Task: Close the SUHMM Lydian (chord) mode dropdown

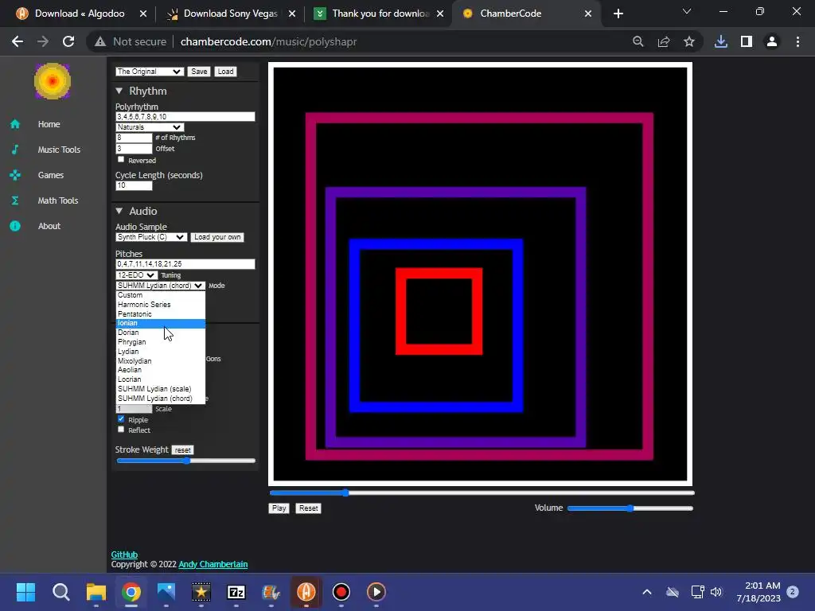Action: pyautogui.click(x=160, y=286)
